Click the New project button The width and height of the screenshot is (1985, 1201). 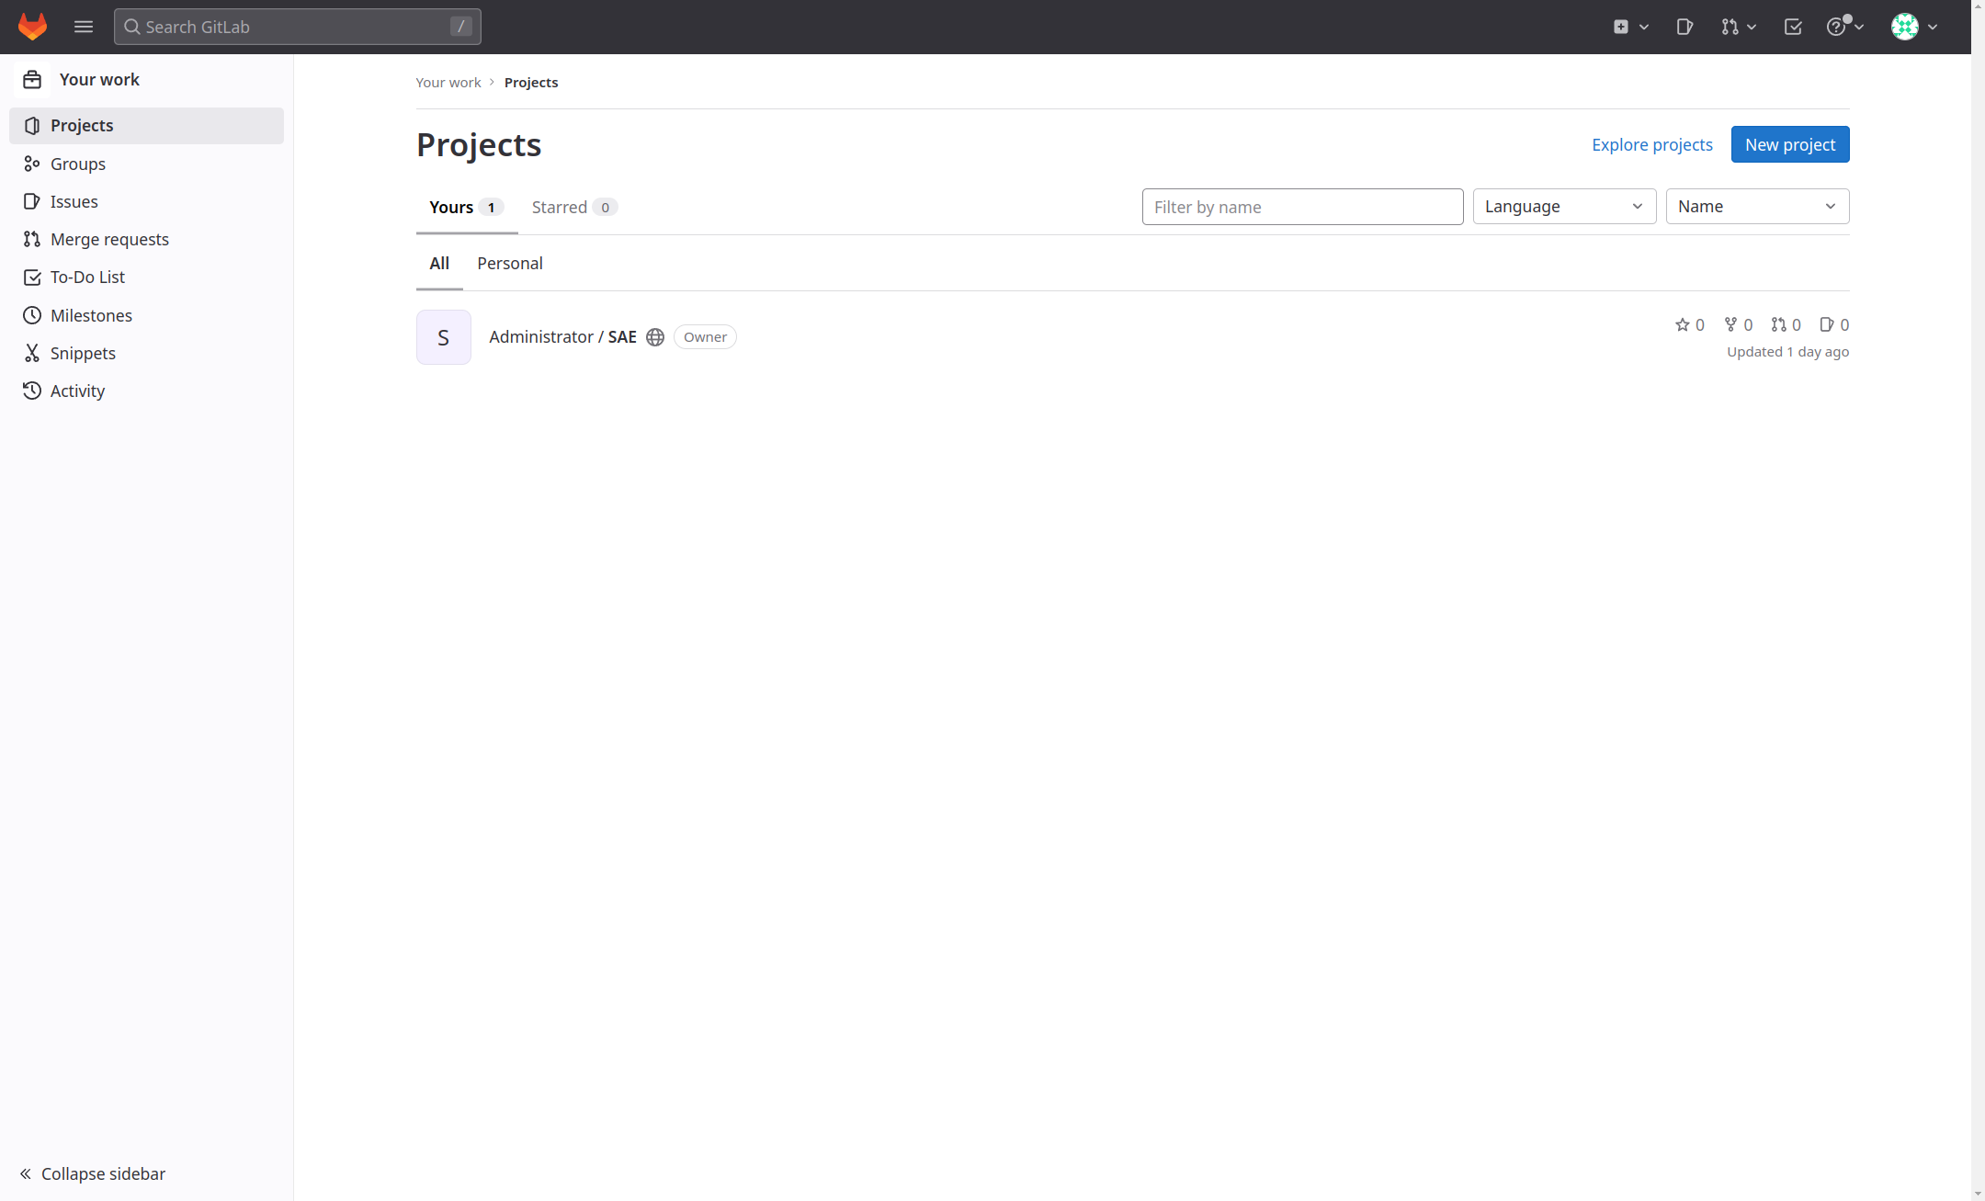pyautogui.click(x=1789, y=144)
